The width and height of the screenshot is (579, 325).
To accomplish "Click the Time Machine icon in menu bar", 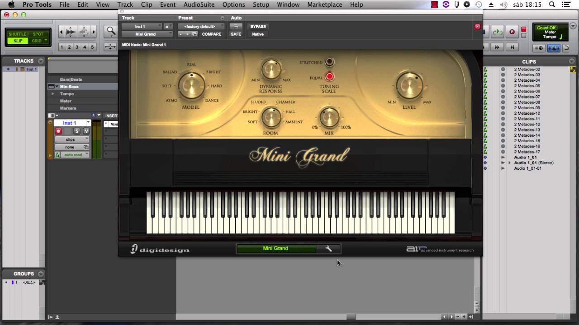I will [479, 5].
